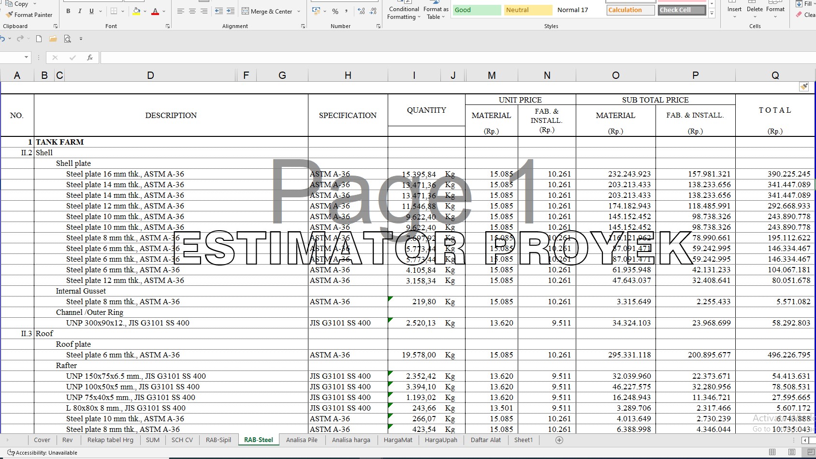Open the Rekap tabel Hrg sheet tab
This screenshot has height=459, width=816.
[110, 440]
